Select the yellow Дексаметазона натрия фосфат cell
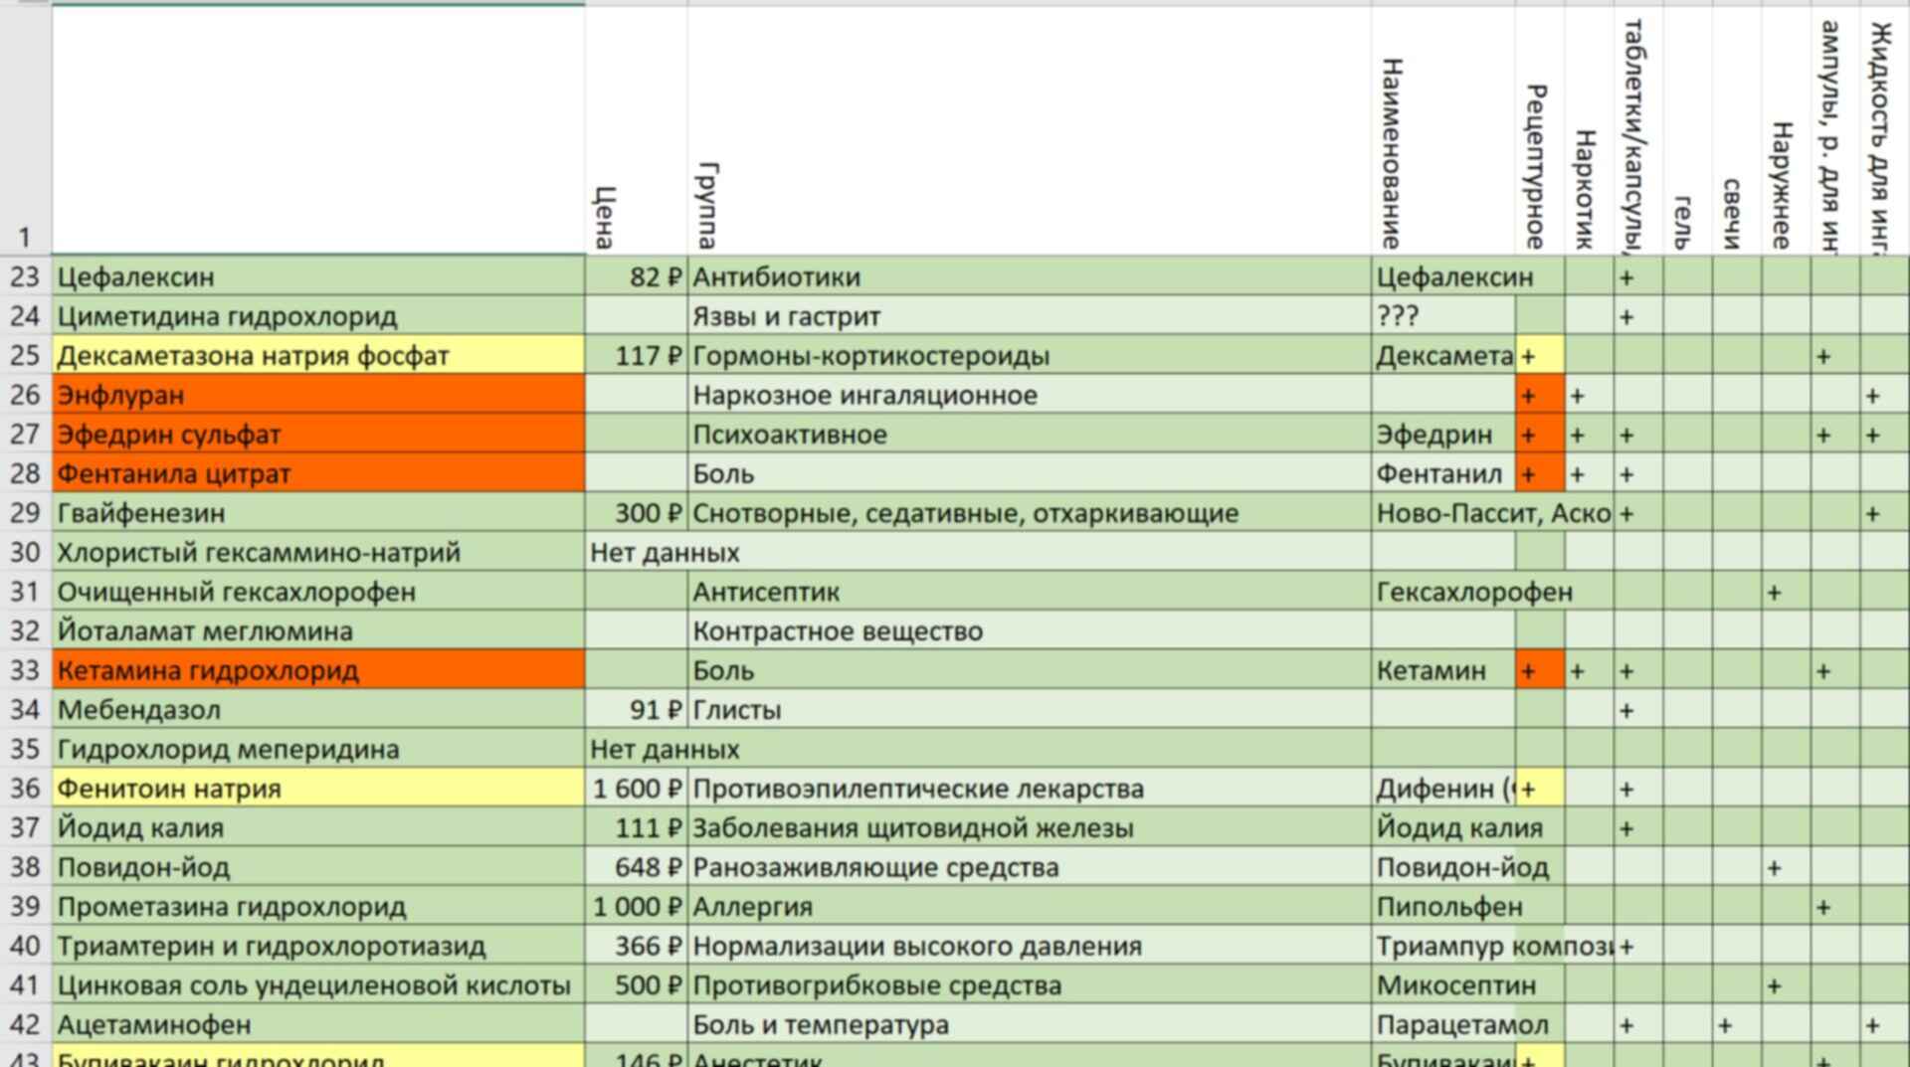 [318, 355]
